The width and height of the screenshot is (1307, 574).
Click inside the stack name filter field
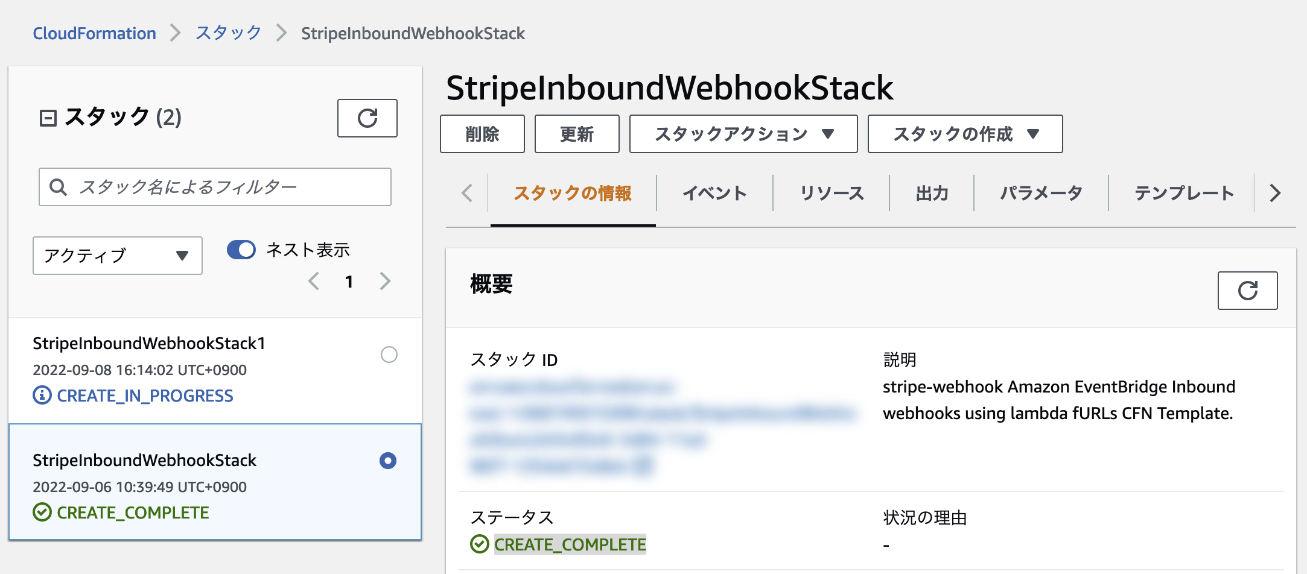[211, 187]
